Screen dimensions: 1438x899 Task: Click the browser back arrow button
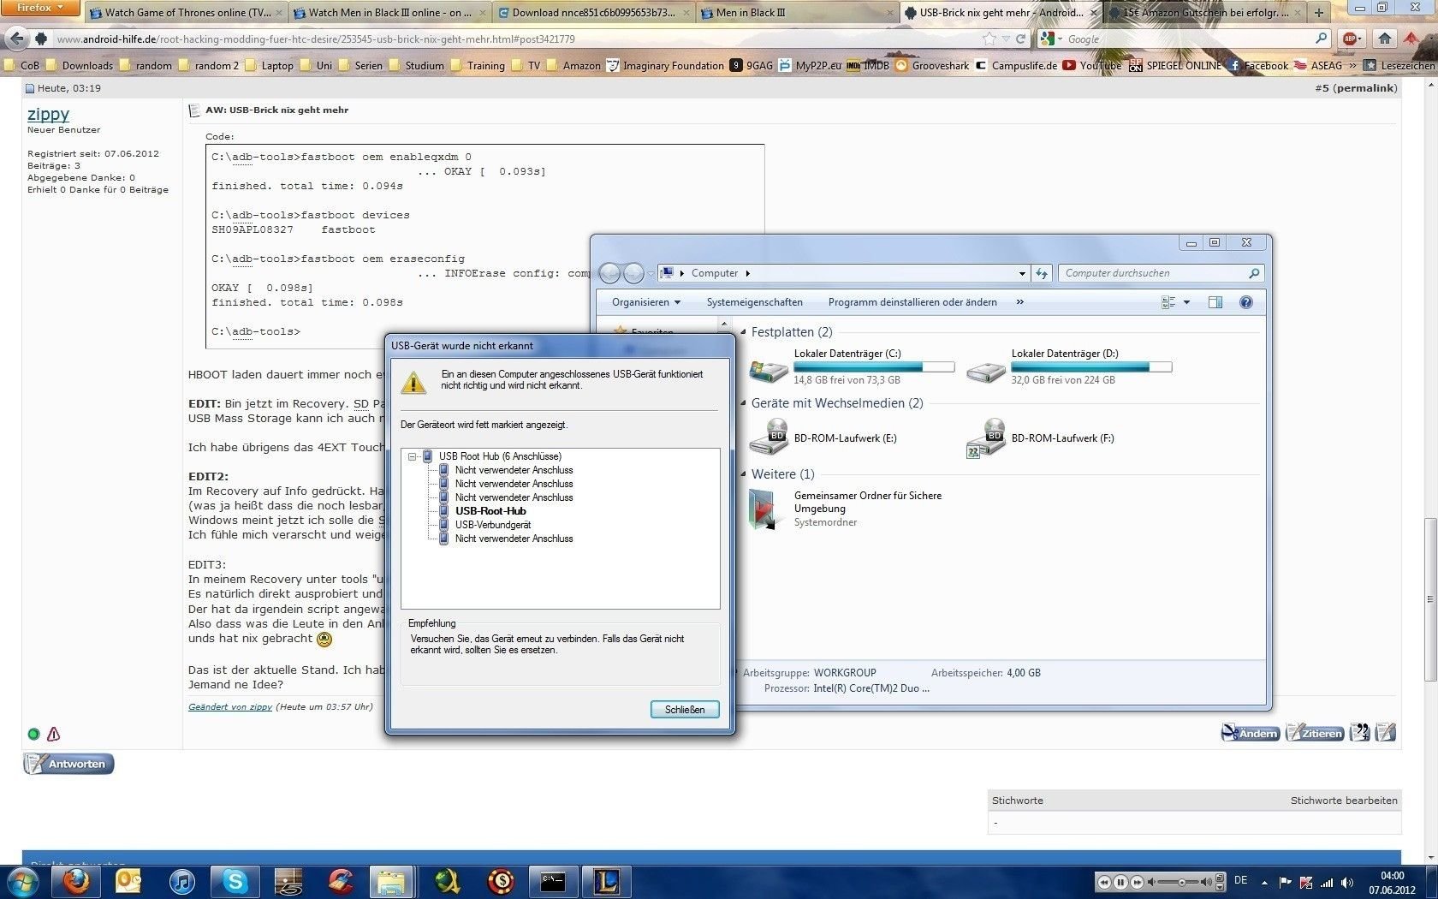tap(16, 39)
